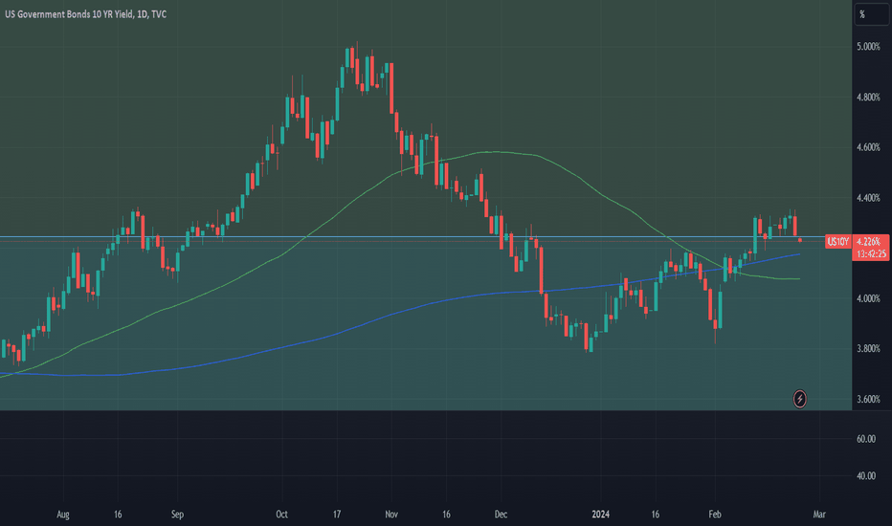892x526 pixels.
Task: Click the 60.00 indicator axis label
Action: (x=866, y=439)
